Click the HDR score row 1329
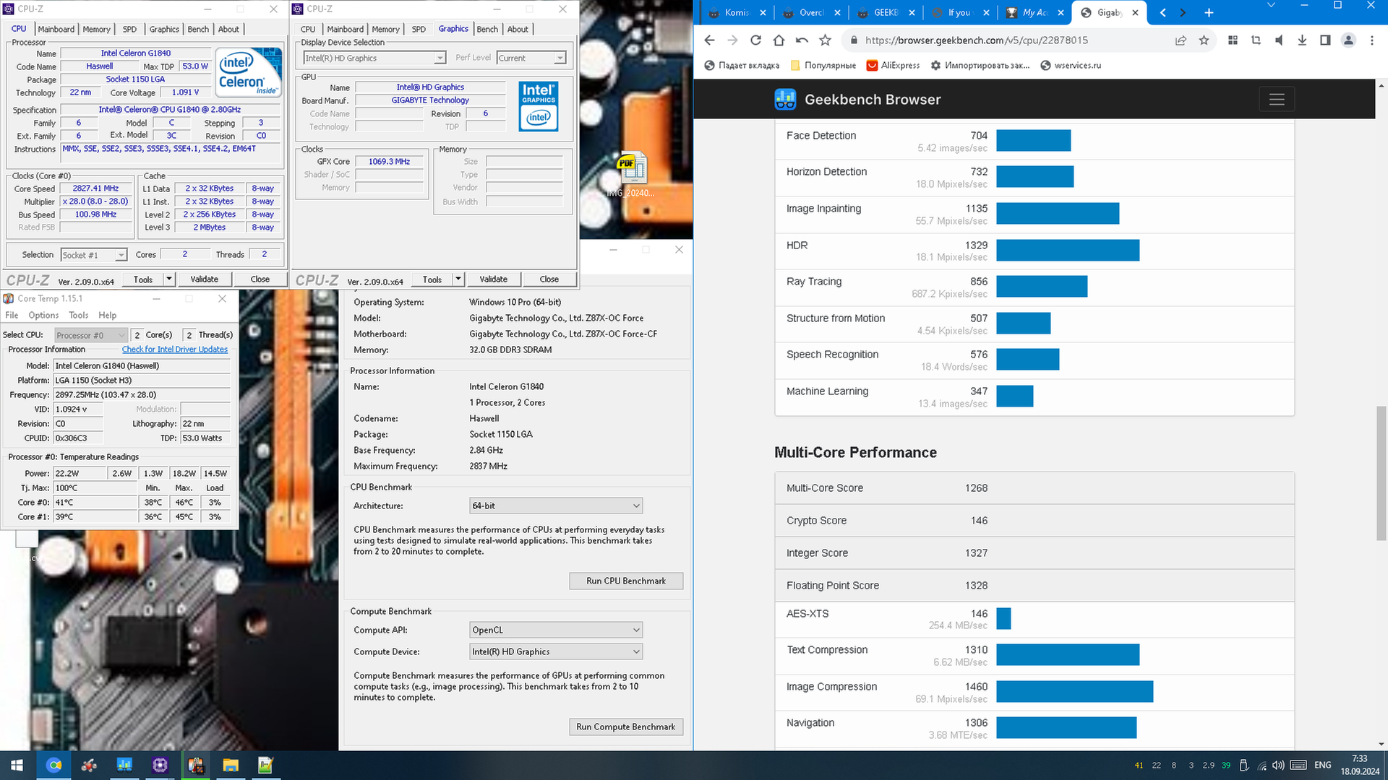Screen dimensions: 1388x780 click(1034, 251)
